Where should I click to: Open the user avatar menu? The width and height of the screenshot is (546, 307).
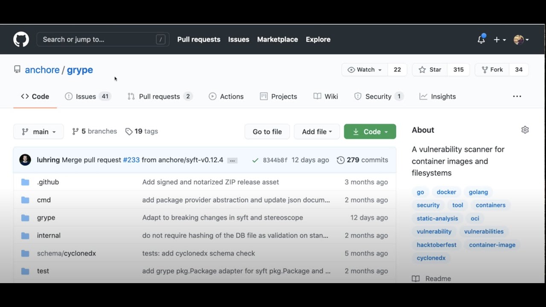coord(521,40)
